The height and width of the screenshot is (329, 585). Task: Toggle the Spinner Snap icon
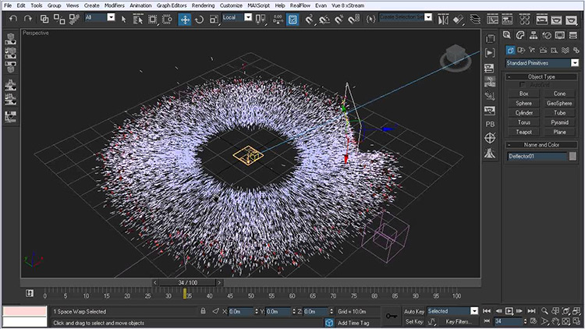pos(353,19)
